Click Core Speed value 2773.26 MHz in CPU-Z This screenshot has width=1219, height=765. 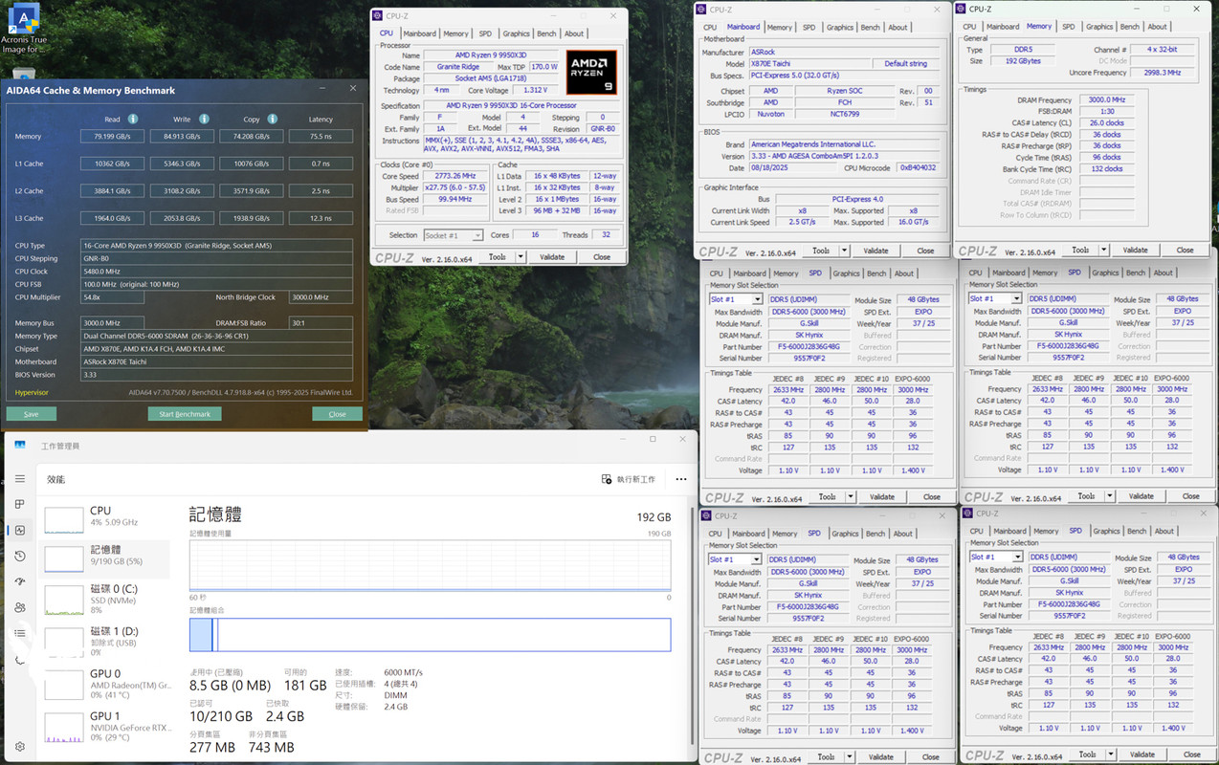point(455,176)
